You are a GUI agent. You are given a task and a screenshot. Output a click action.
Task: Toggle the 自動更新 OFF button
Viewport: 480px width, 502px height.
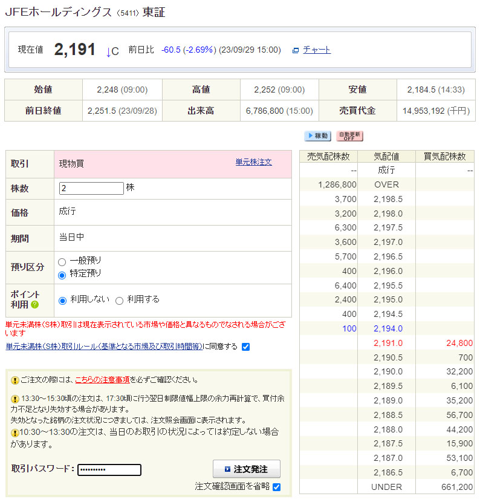click(x=349, y=136)
